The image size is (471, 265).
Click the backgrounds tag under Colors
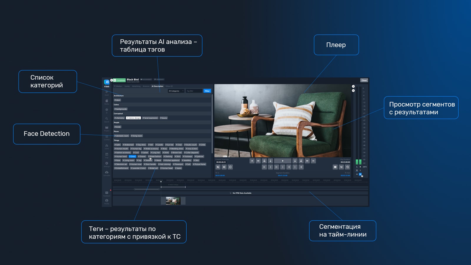[121, 109]
